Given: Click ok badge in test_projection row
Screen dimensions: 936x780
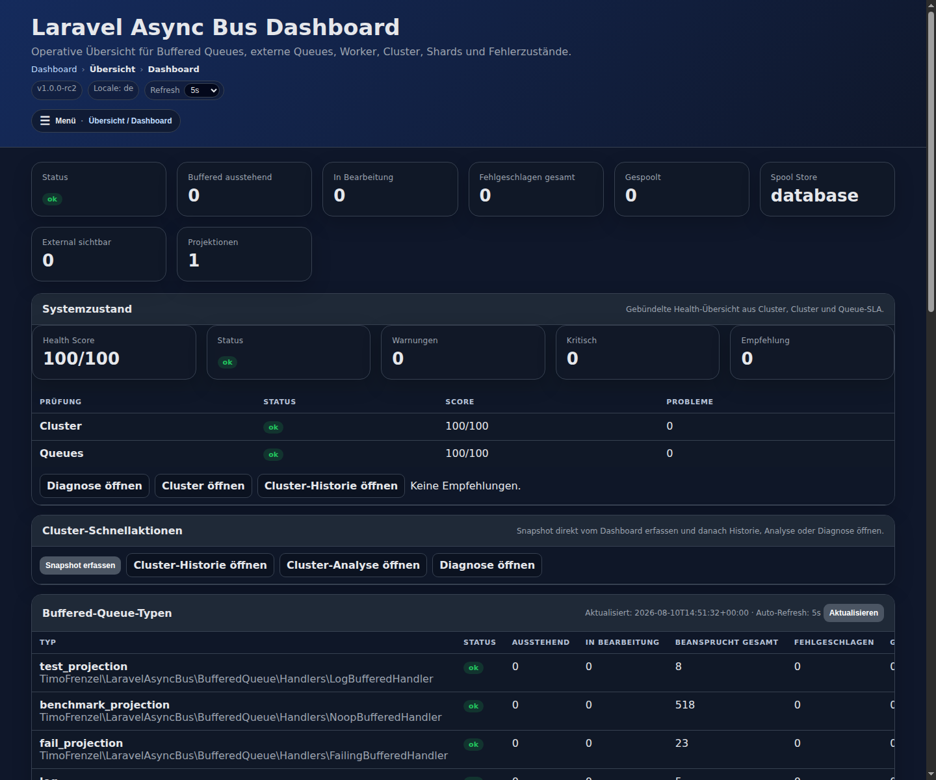Looking at the screenshot, I should (473, 668).
